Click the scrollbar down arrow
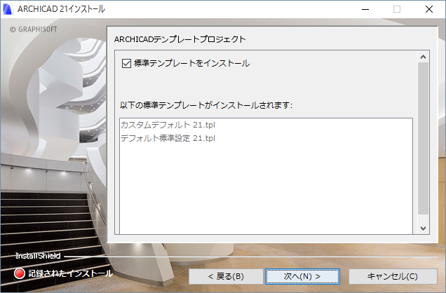This screenshot has width=446, height=293. pyautogui.click(x=424, y=229)
